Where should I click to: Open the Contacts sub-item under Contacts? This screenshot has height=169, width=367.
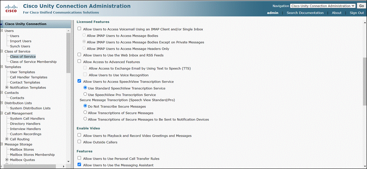pyautogui.click(x=17, y=98)
